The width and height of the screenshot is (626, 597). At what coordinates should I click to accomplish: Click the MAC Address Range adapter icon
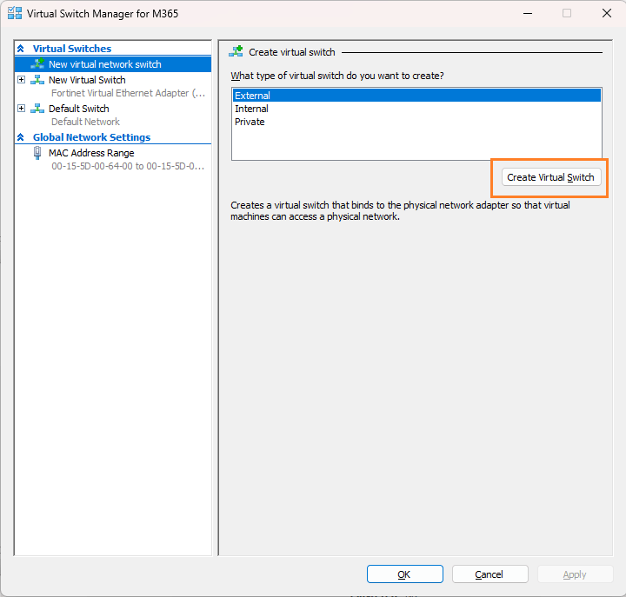37,153
